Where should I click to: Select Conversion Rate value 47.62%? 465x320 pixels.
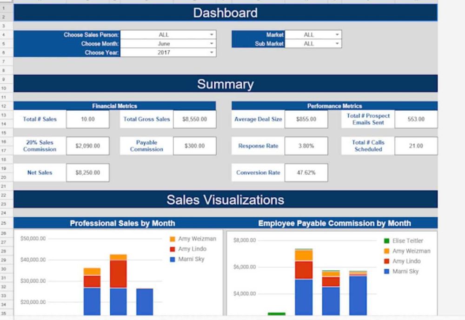pos(306,173)
